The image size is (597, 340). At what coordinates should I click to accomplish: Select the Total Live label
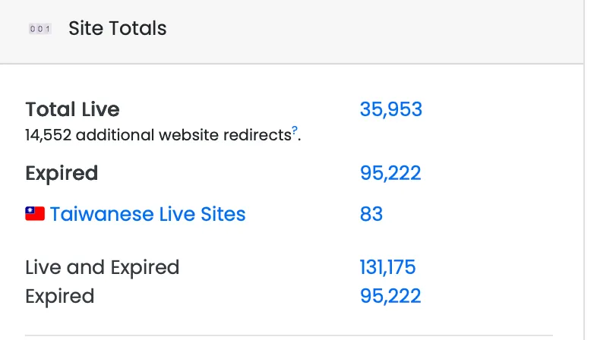72,109
